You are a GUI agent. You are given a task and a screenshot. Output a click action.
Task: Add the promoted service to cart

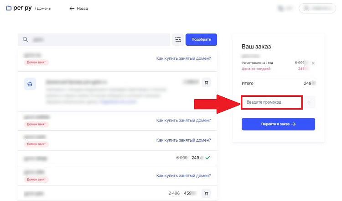207,83
